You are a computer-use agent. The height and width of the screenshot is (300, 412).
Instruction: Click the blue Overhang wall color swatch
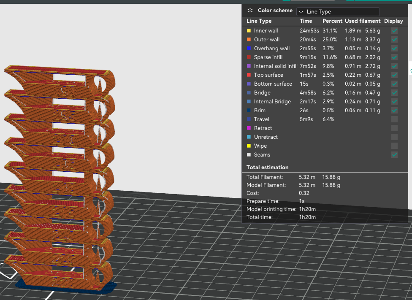point(249,49)
